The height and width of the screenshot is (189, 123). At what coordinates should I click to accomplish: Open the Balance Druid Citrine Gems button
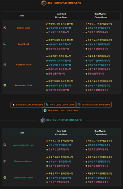tap(27, 104)
